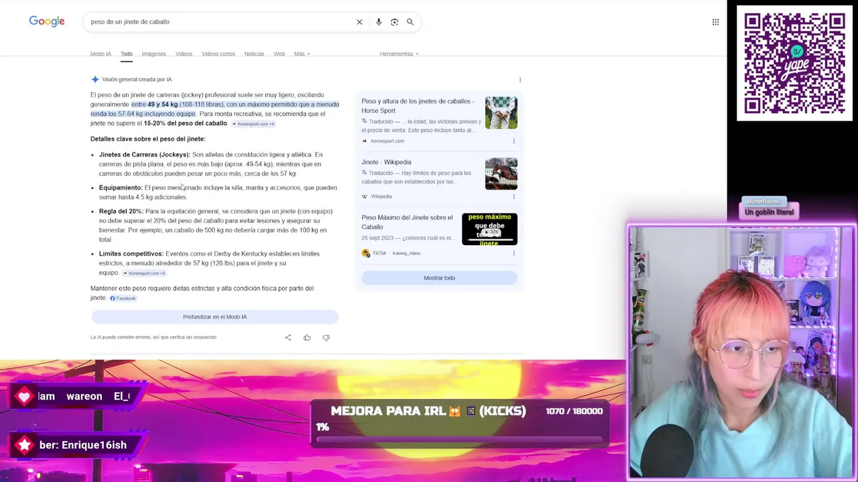Clear the search box with X icon
The height and width of the screenshot is (482, 858).
click(x=359, y=22)
